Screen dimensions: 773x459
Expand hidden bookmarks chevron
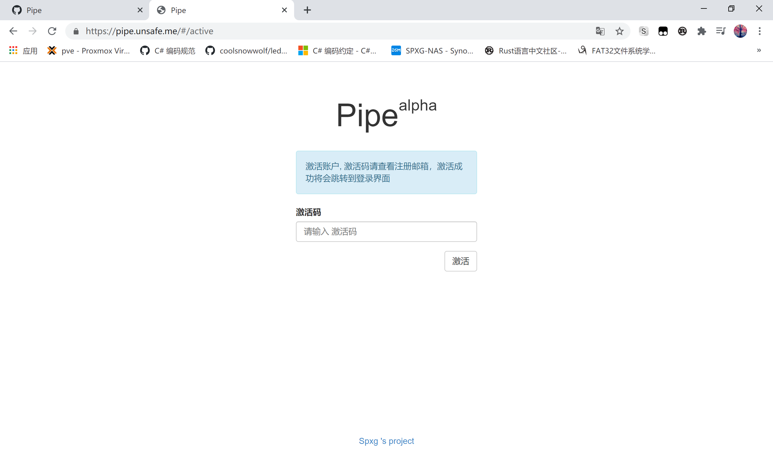coord(759,50)
